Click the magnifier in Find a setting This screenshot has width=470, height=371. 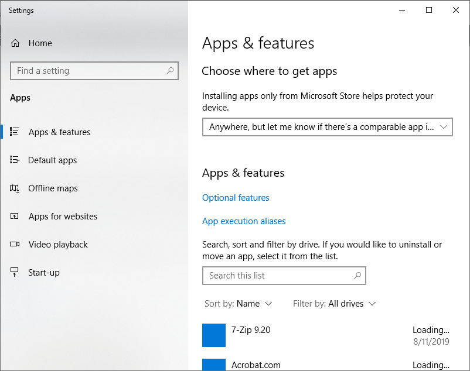pyautogui.click(x=170, y=71)
